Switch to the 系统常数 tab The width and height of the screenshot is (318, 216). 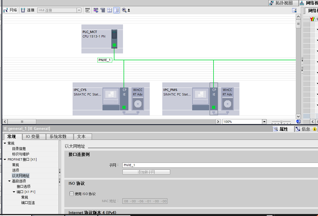(x=58, y=137)
